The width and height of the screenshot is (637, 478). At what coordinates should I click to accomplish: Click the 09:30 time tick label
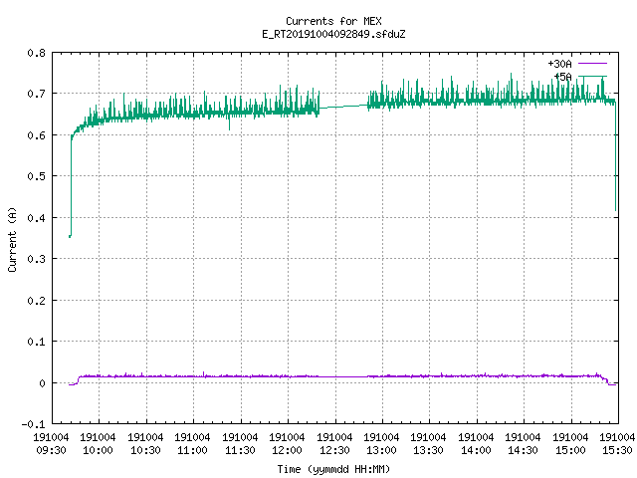pos(51,450)
